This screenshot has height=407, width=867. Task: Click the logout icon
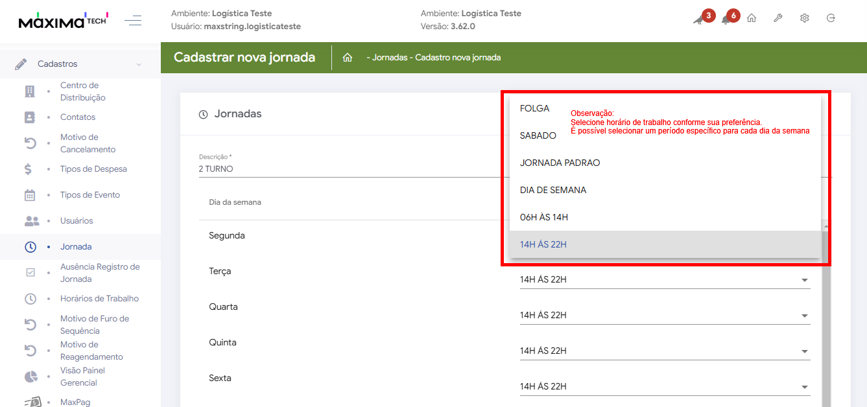[831, 18]
